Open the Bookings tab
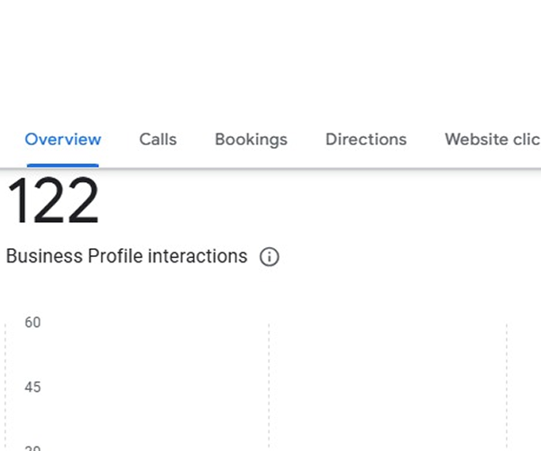 pos(252,140)
